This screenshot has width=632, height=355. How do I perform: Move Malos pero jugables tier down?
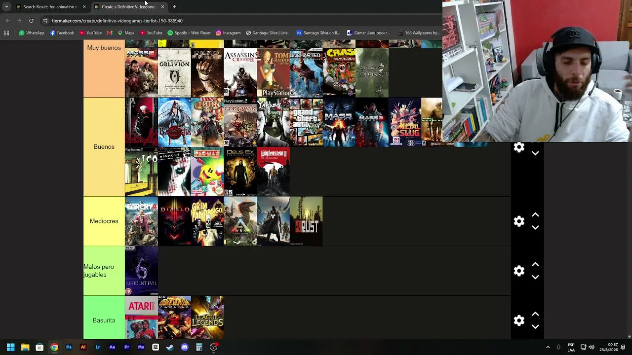(x=535, y=277)
